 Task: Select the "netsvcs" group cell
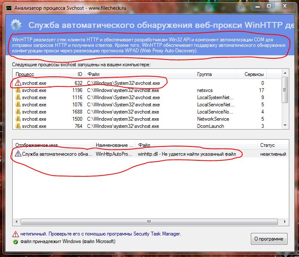(x=205, y=90)
